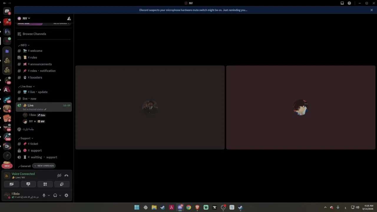Open User Settings gear

(66, 195)
